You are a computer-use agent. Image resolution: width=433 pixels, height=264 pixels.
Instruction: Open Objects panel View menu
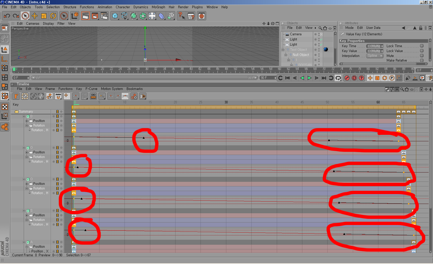click(x=309, y=28)
